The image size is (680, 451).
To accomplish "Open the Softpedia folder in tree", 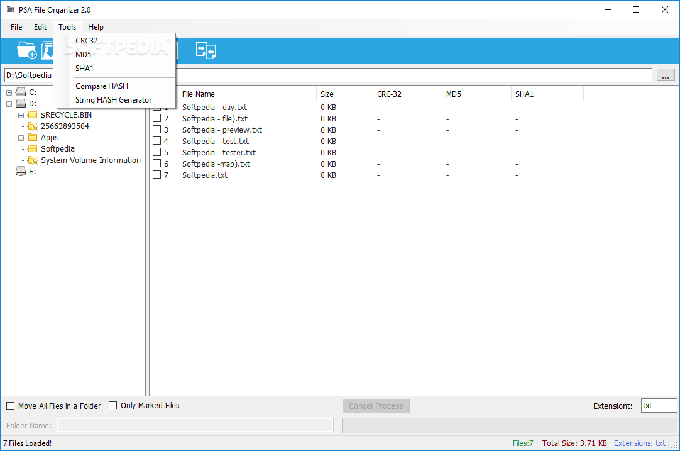I will pyautogui.click(x=57, y=149).
